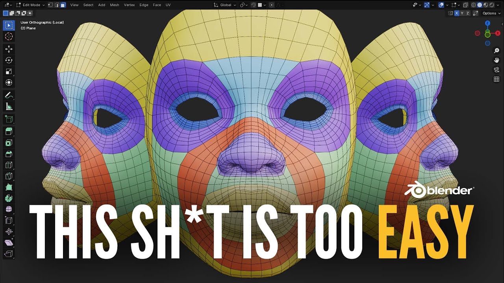This screenshot has height=283, width=504.
Task: Enable vertex select mode
Action: coord(50,5)
